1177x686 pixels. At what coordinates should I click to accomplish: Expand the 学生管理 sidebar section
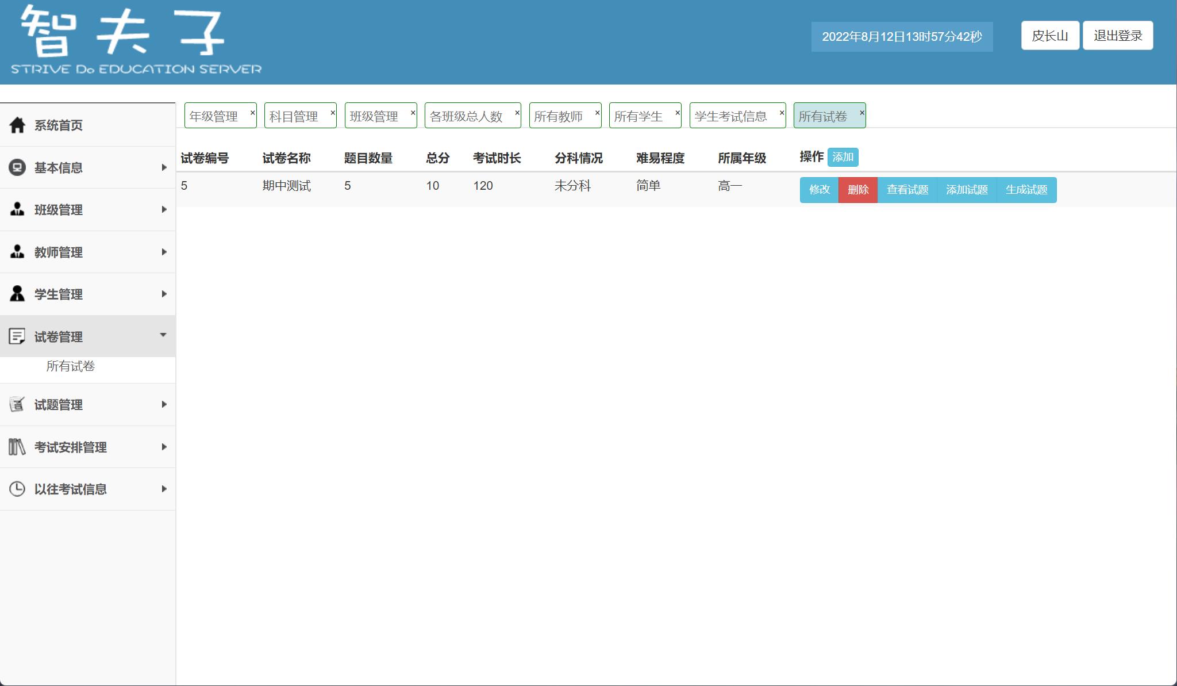pyautogui.click(x=164, y=293)
